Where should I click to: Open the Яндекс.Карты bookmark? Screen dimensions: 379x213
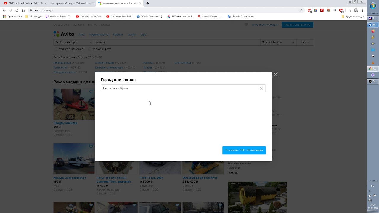point(211,17)
